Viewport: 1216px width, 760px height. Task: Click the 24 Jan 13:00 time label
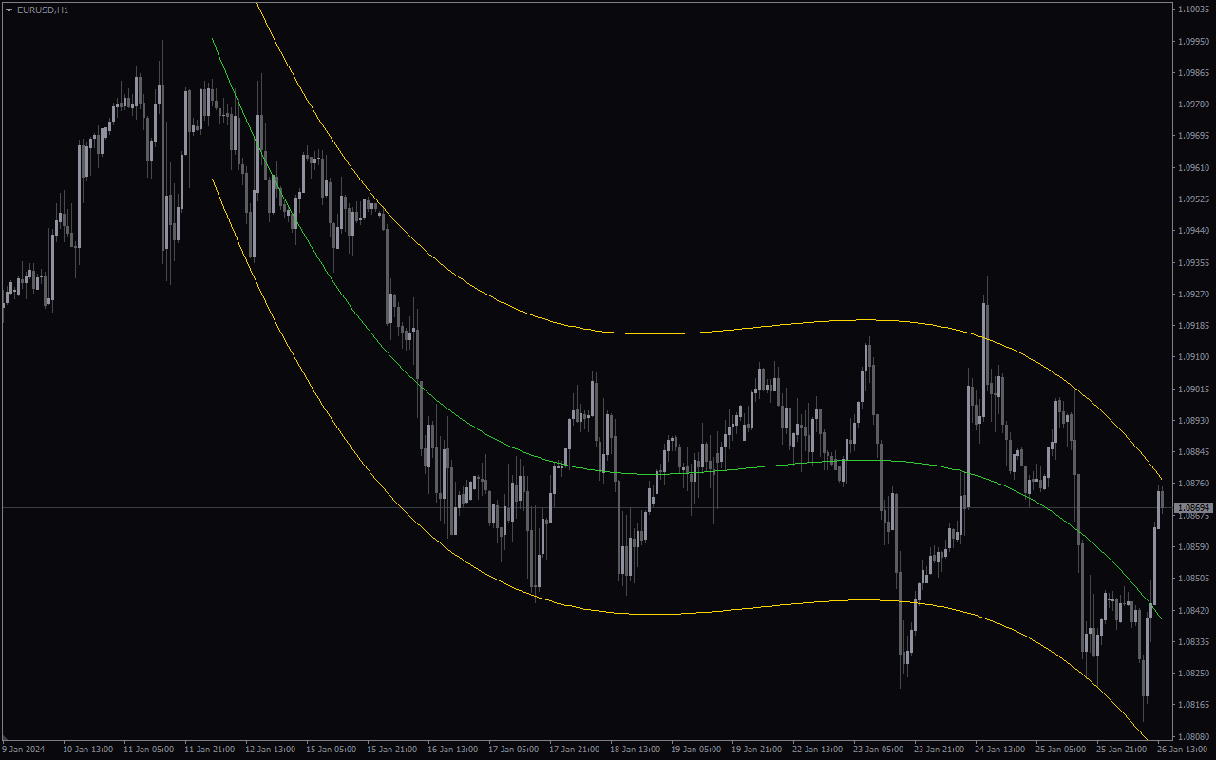1000,750
